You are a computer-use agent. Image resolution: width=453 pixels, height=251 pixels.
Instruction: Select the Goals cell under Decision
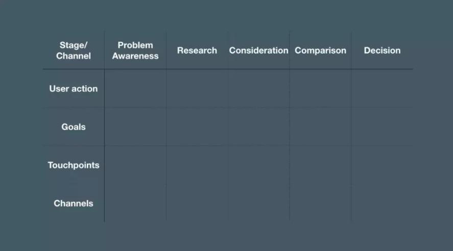click(382, 127)
